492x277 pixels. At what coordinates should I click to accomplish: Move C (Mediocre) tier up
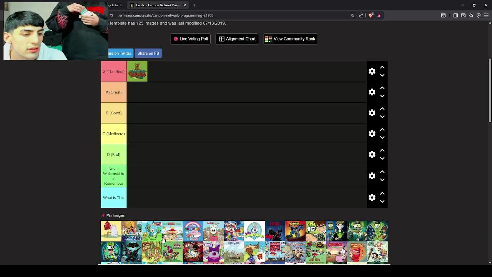pos(382,130)
